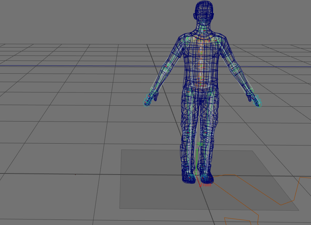Click the red "Front" axis label
Viewport: 311px width, 225px height.
tap(206, 185)
